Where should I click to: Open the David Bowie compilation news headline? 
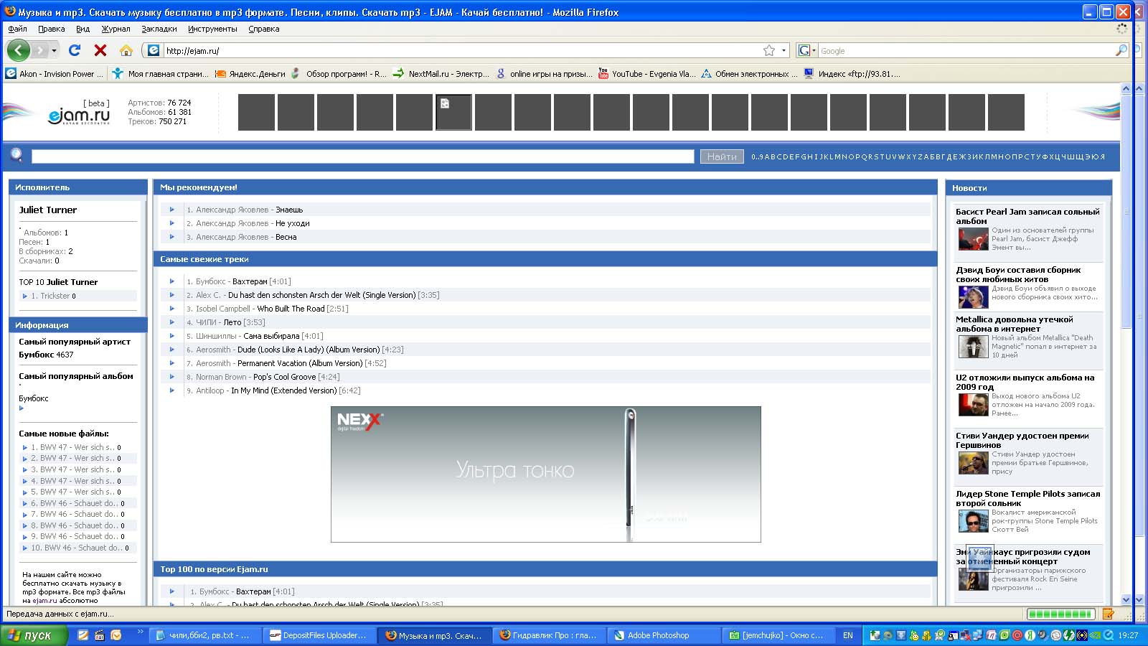pyautogui.click(x=1018, y=274)
